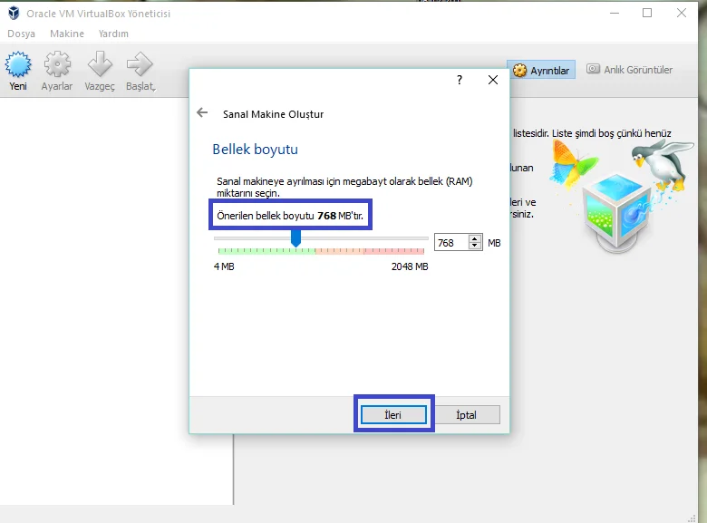Expand the dropdown arrow beside Başlat
Screen dimensions: 707x523
click(x=155, y=87)
